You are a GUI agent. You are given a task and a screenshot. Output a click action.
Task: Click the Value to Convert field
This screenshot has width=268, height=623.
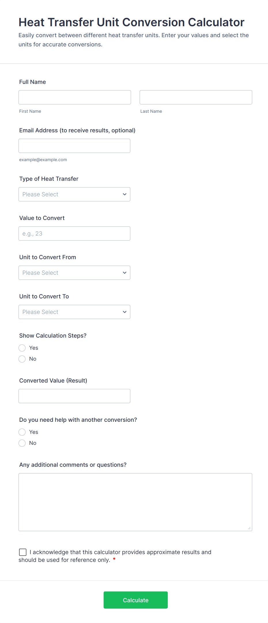(x=74, y=234)
